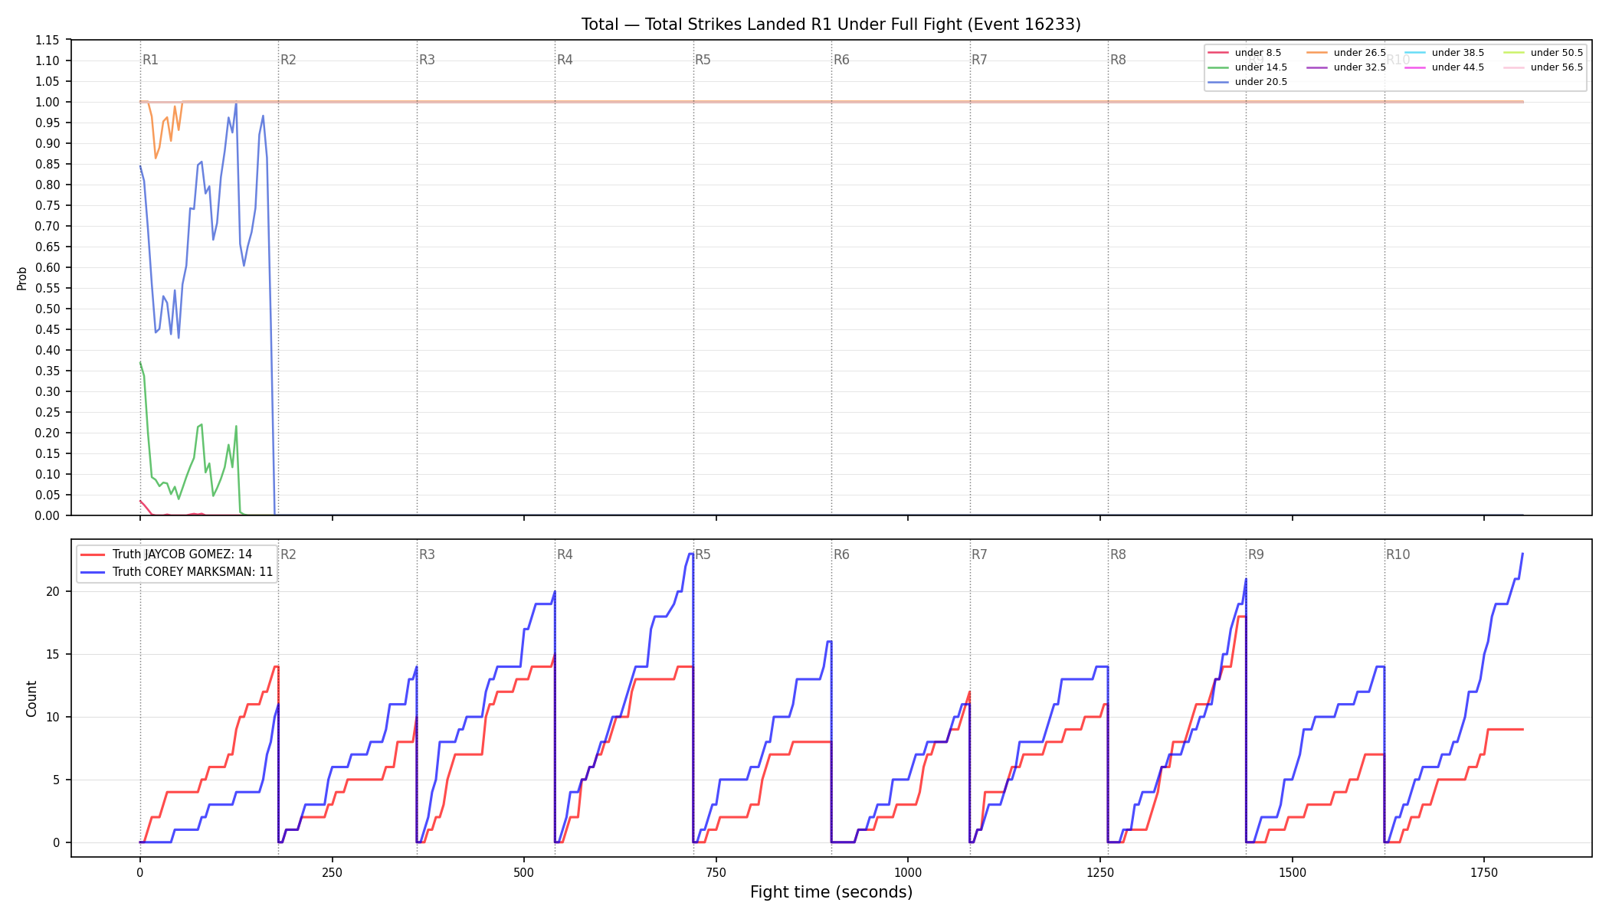Select the 'under 8.5' legend label

pos(1257,53)
